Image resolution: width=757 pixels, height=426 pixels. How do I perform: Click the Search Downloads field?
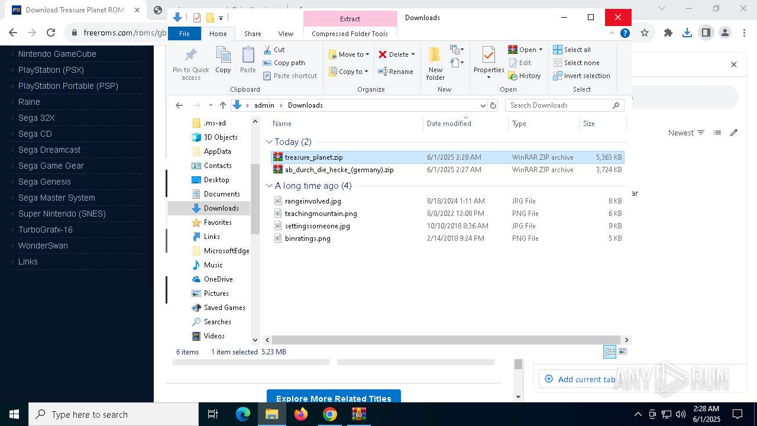pyautogui.click(x=565, y=105)
